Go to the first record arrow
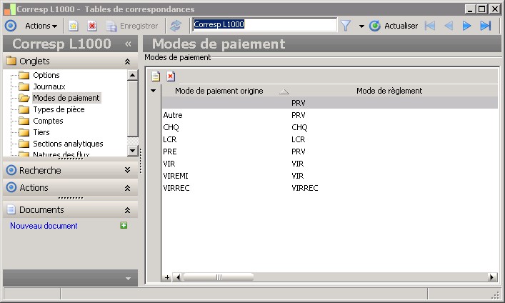The image size is (505, 303). point(430,26)
